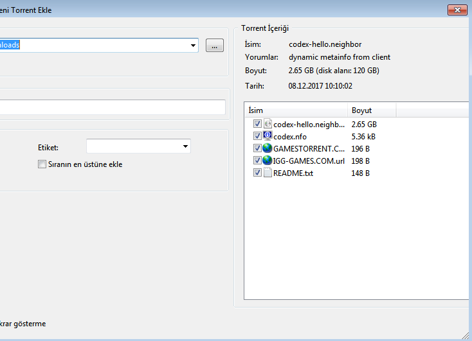Enable 'Sıranın en üstüne ekle' checkbox
Screen dimensions: 472x341
tap(42, 164)
